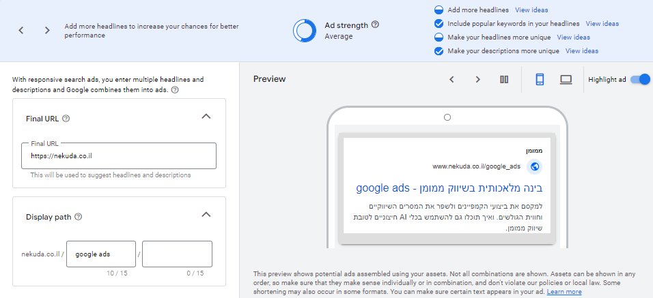This screenshot has width=653, height=298.
Task: Switch preview to desktop device
Action: (566, 79)
